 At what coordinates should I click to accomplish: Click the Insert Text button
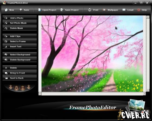[x=20, y=47]
